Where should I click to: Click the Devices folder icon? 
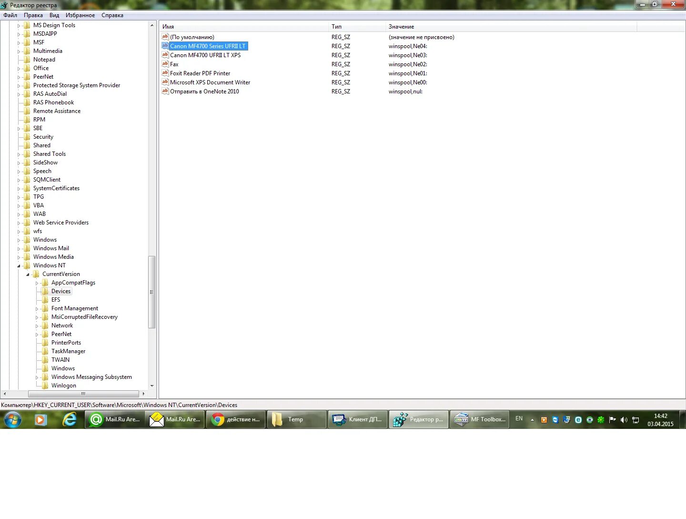[45, 291]
